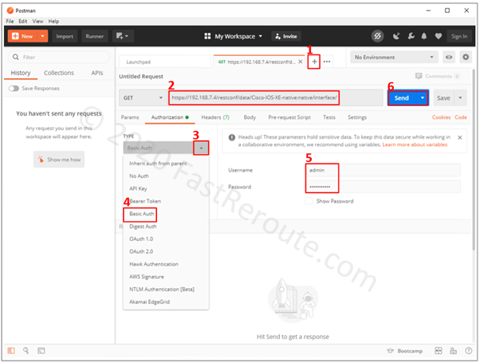Image resolution: width=480 pixels, height=363 pixels.
Task: Open the tab options three-dots menu
Action: pos(327,61)
